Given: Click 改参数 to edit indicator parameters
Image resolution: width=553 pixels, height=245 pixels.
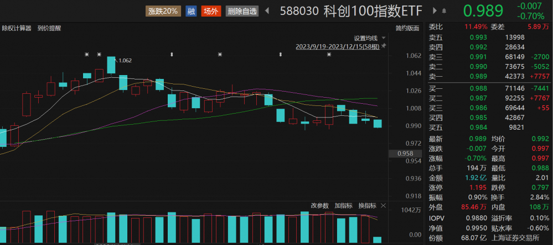Looking at the screenshot, I should [x=319, y=205].
